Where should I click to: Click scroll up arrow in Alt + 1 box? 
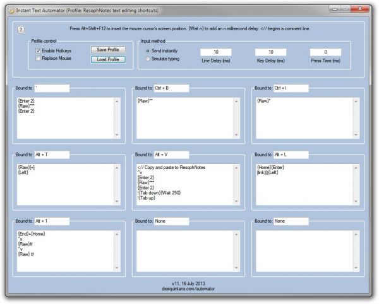coord(117,235)
